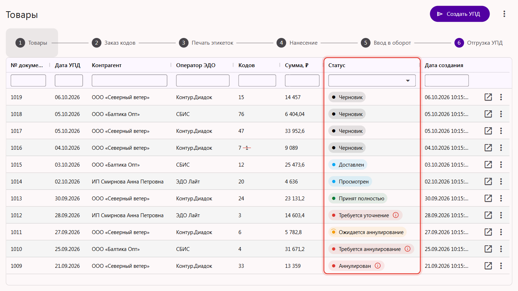Select the Просмотрен status chip
The width and height of the screenshot is (518, 291).
point(350,181)
